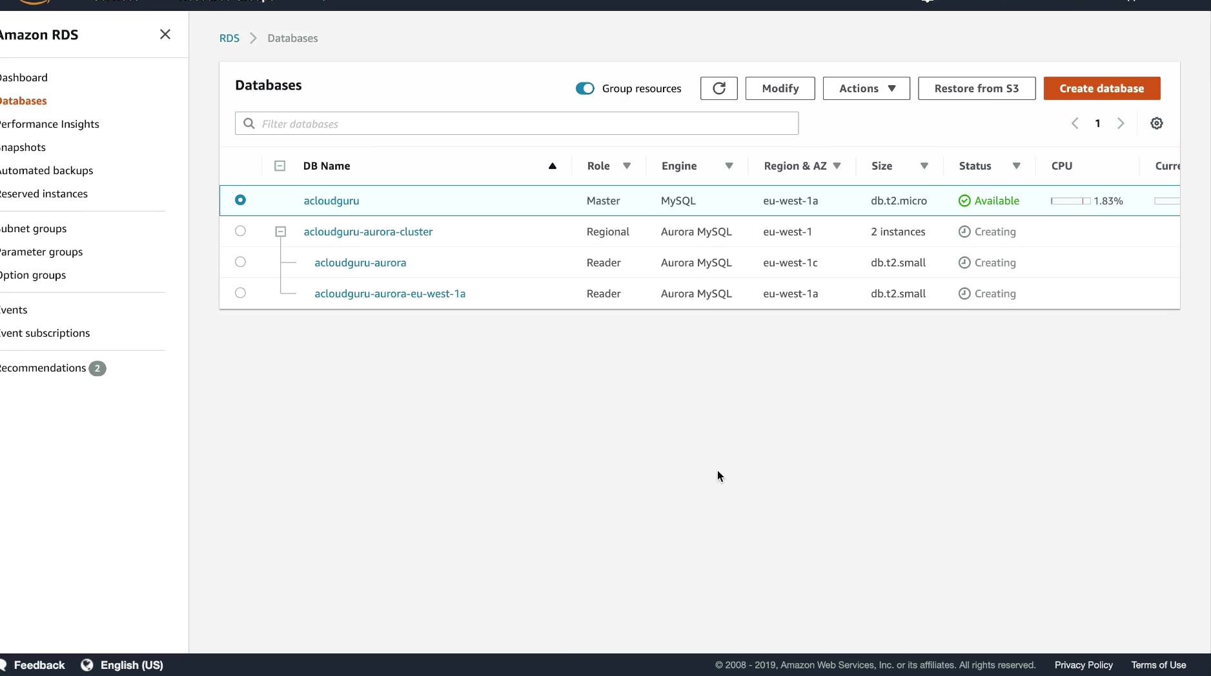The height and width of the screenshot is (676, 1211).
Task: Click the refresh databases icon button
Action: pyautogui.click(x=718, y=88)
